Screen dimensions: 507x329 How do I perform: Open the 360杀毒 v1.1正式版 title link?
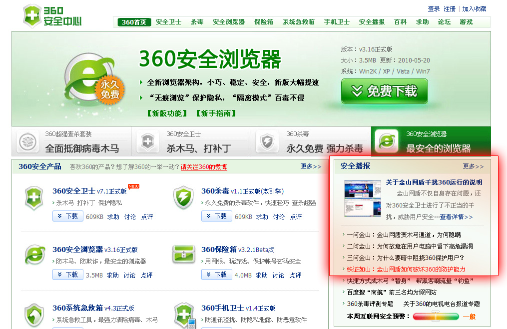click(x=242, y=191)
